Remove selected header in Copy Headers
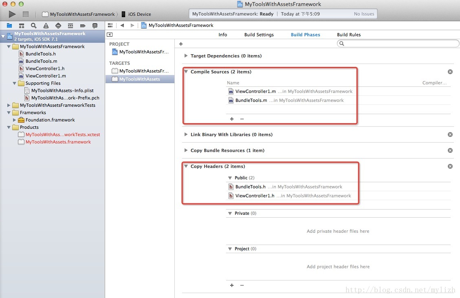 pos(242,285)
